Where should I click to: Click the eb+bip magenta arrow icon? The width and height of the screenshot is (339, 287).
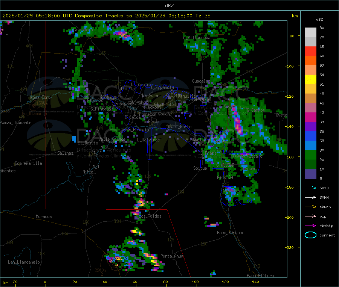click(310, 226)
